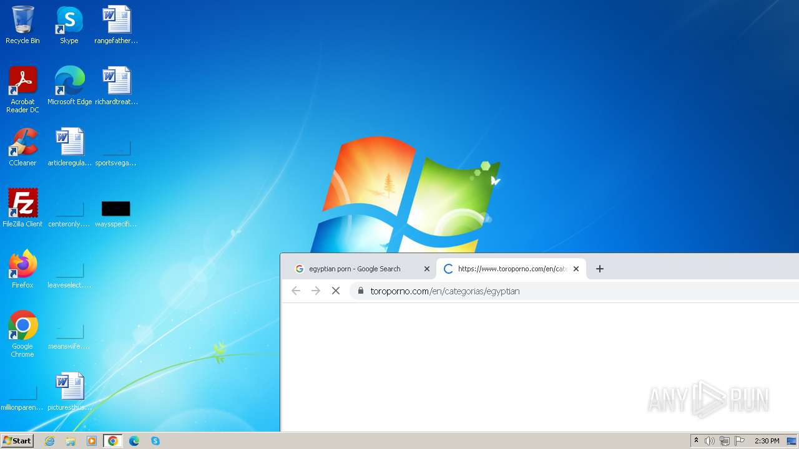Screen dimensions: 799x449
Task: Open Skype from the taskbar
Action: [x=155, y=441]
